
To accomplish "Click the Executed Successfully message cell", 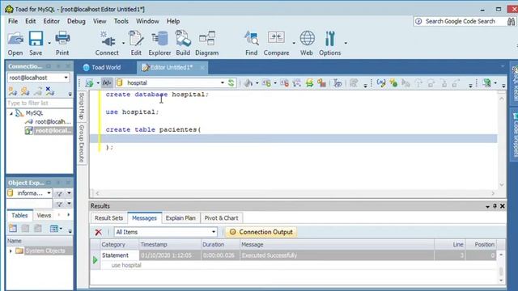I will click(x=337, y=255).
